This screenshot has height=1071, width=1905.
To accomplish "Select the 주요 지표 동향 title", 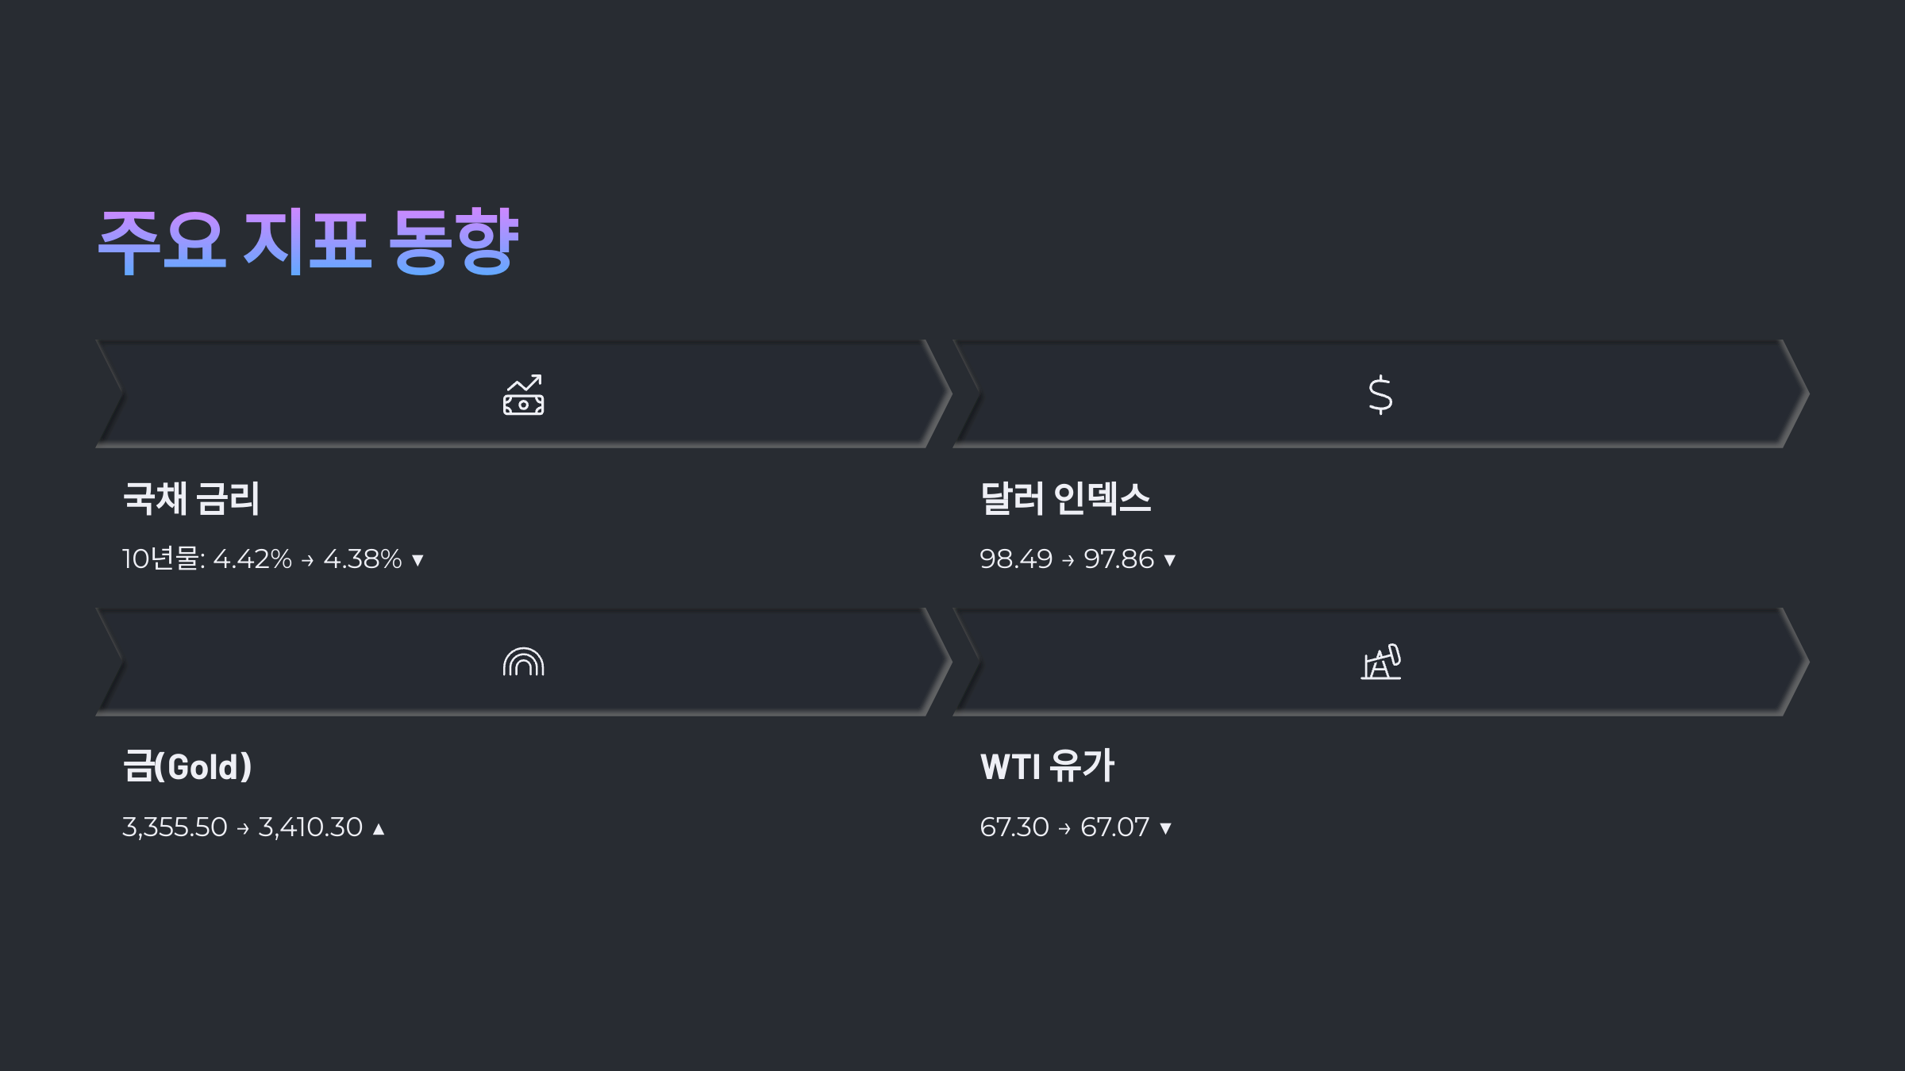I will pos(308,241).
